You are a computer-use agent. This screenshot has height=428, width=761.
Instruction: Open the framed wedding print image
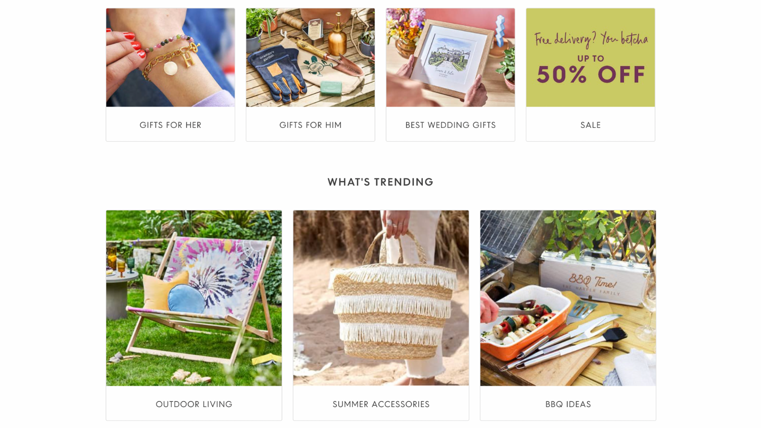(450, 58)
